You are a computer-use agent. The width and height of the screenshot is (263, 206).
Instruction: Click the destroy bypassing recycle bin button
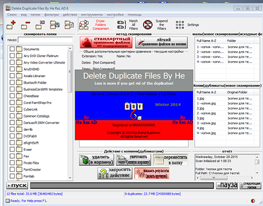tap(134, 160)
